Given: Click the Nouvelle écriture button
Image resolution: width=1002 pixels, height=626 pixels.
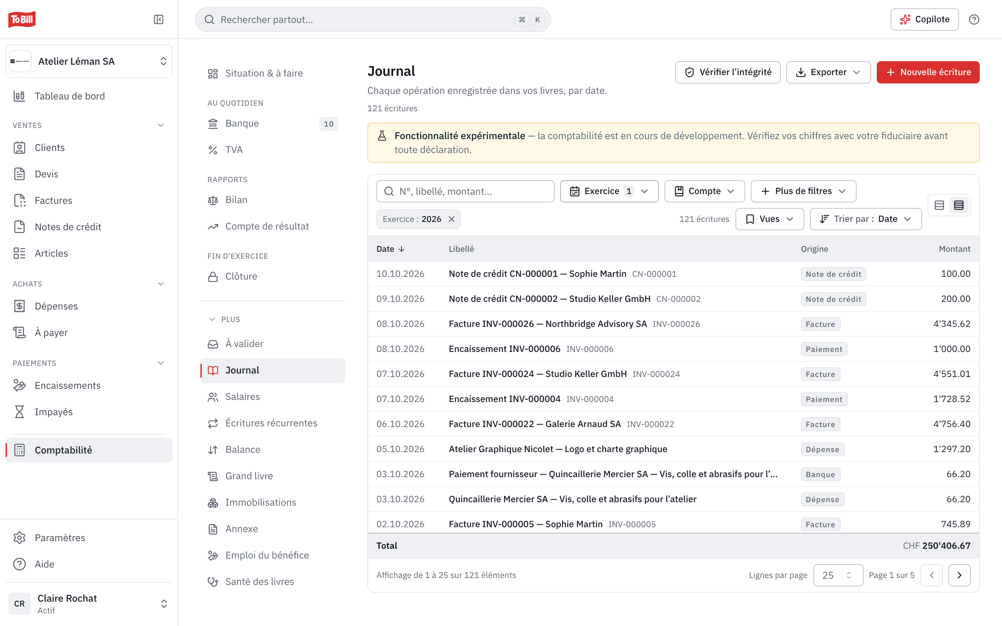Looking at the screenshot, I should pyautogui.click(x=928, y=72).
